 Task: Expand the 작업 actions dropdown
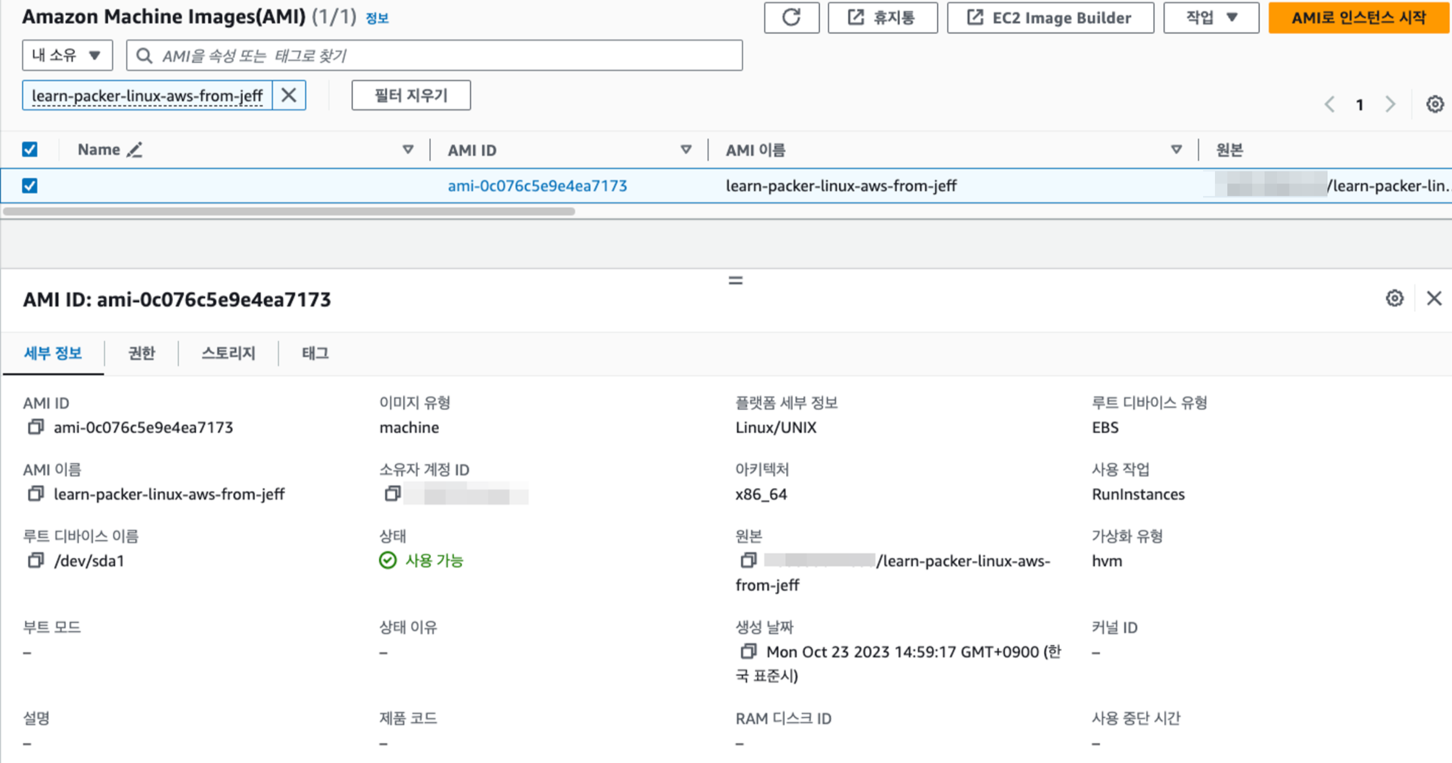tap(1211, 17)
